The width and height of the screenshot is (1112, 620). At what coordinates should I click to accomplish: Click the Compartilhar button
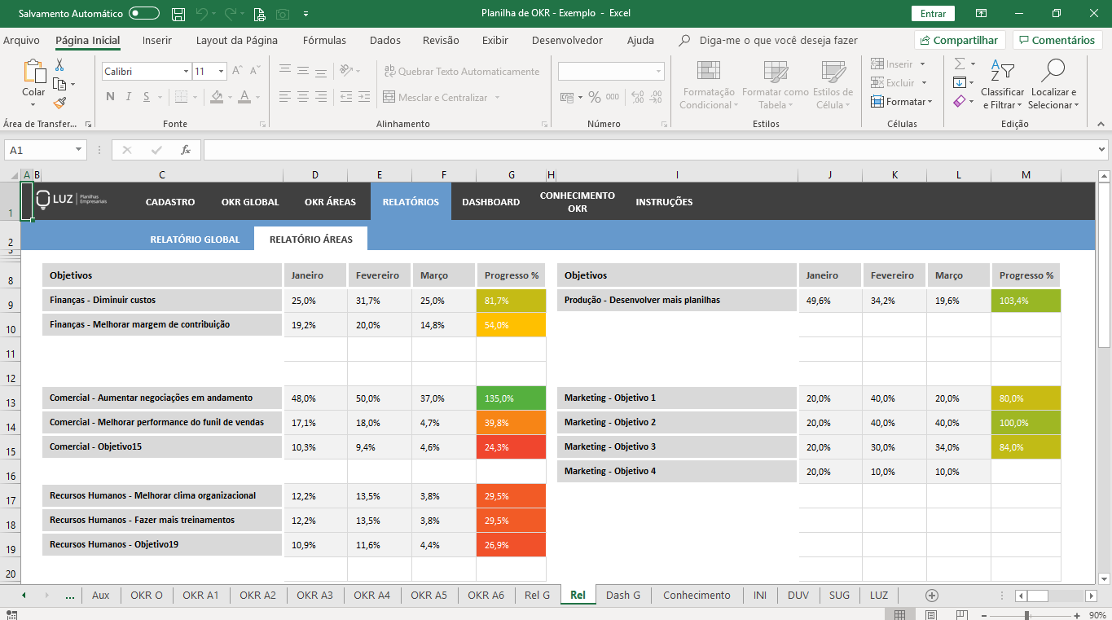(960, 40)
